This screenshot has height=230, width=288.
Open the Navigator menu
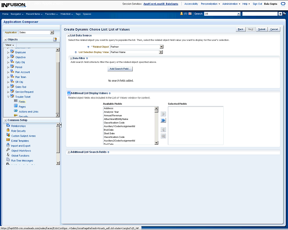pos(17,14)
